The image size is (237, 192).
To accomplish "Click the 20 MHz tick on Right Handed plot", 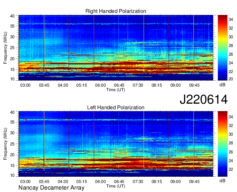I will click(12, 59).
